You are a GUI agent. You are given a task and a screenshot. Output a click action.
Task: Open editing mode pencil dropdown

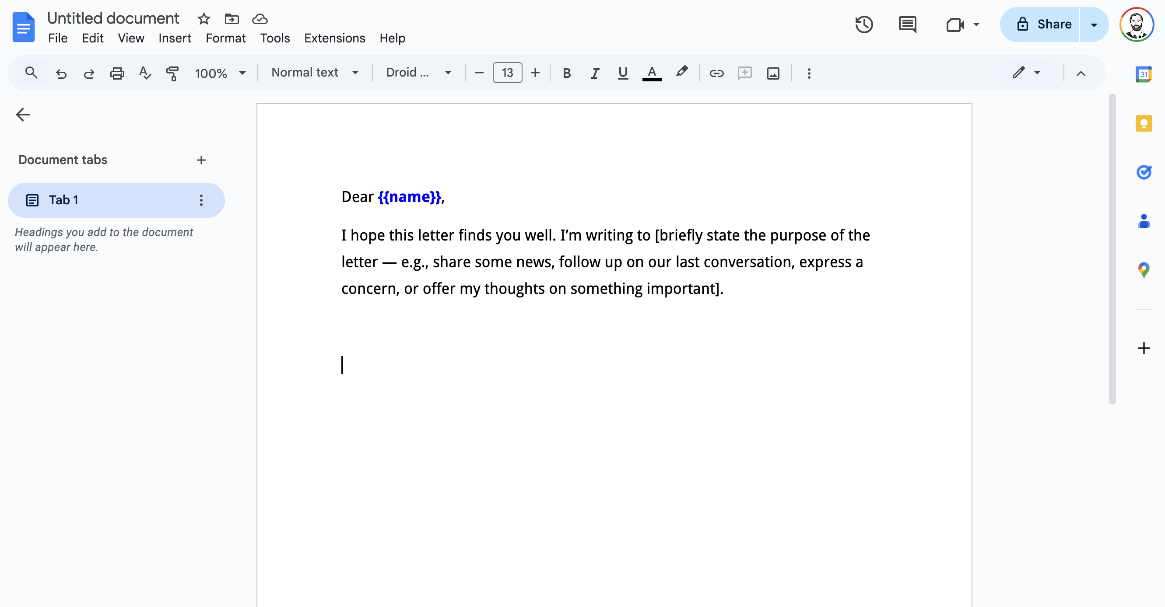pyautogui.click(x=1026, y=73)
